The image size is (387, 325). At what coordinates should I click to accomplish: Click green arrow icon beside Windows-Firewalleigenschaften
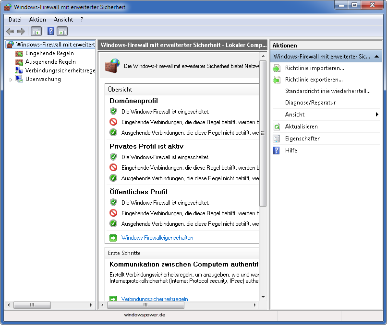click(113, 238)
